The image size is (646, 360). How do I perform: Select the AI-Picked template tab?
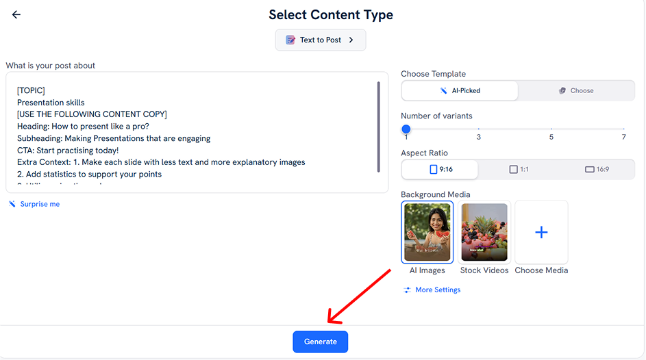pyautogui.click(x=460, y=90)
